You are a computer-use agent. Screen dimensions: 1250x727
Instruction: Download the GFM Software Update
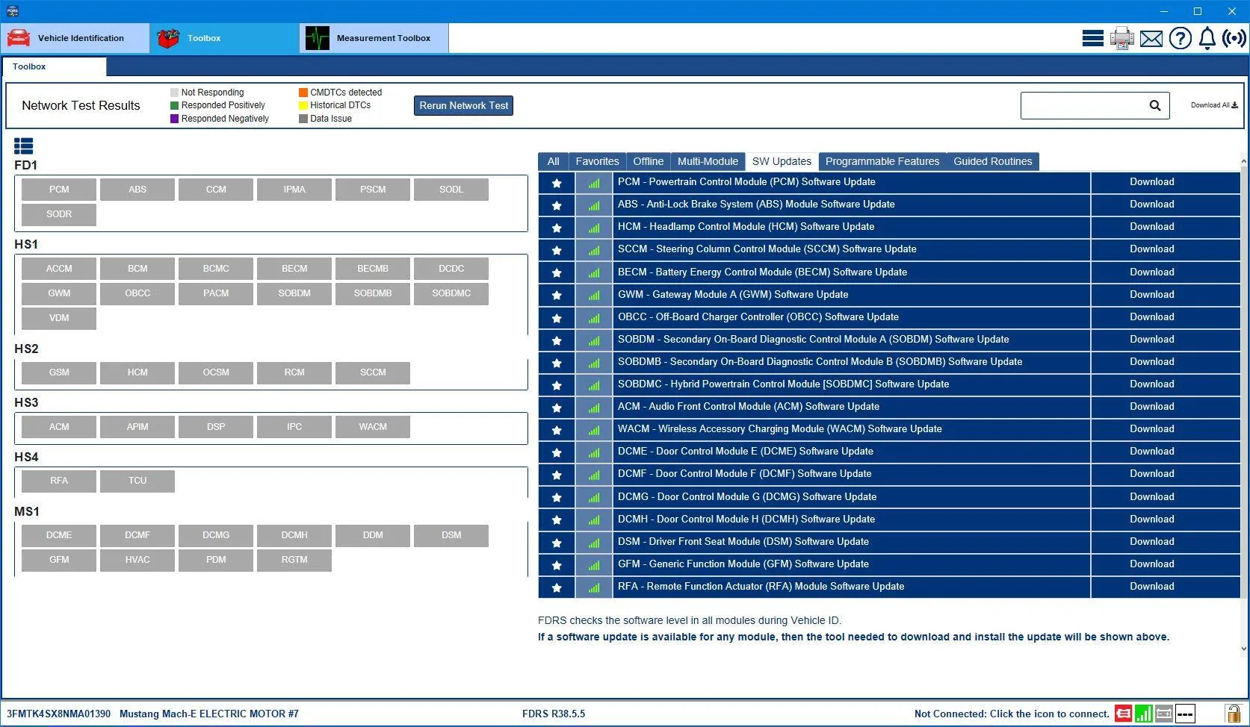pos(1151,564)
